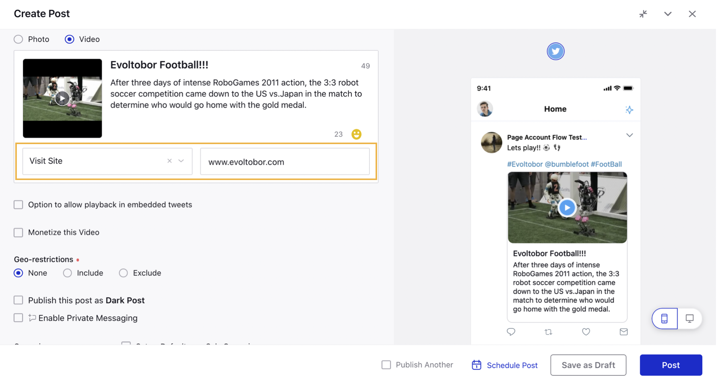Select the Photo radio option
This screenshot has width=719, height=383.
click(x=18, y=39)
